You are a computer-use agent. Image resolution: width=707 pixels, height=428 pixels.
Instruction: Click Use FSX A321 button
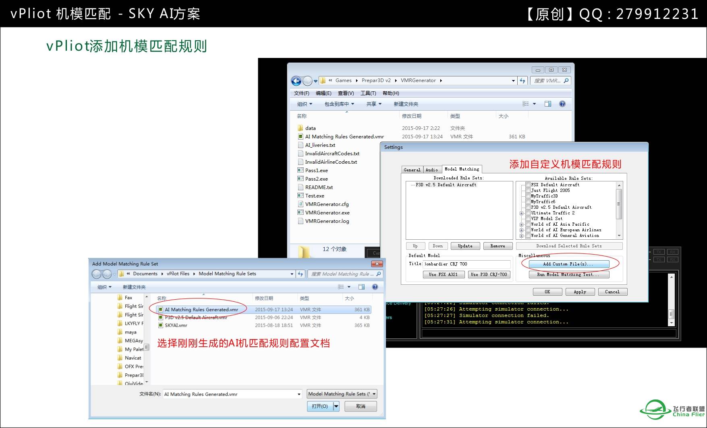coord(443,274)
